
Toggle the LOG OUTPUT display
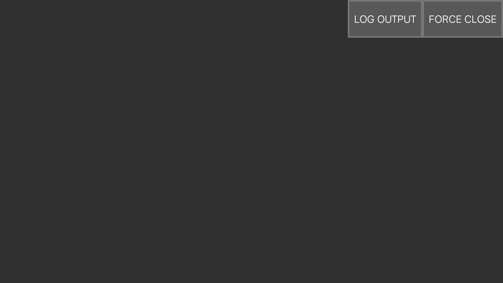click(385, 19)
